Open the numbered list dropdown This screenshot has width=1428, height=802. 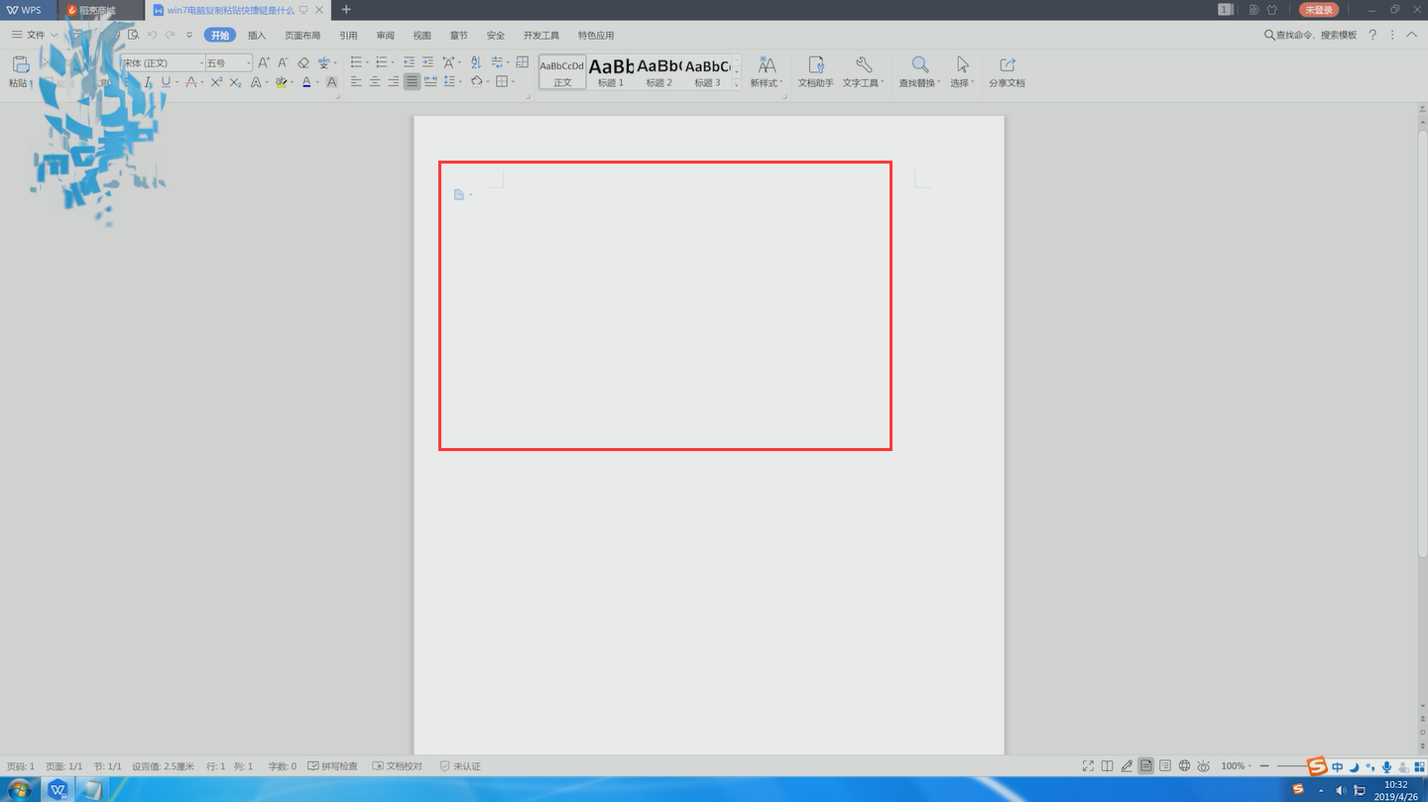pyautogui.click(x=393, y=62)
